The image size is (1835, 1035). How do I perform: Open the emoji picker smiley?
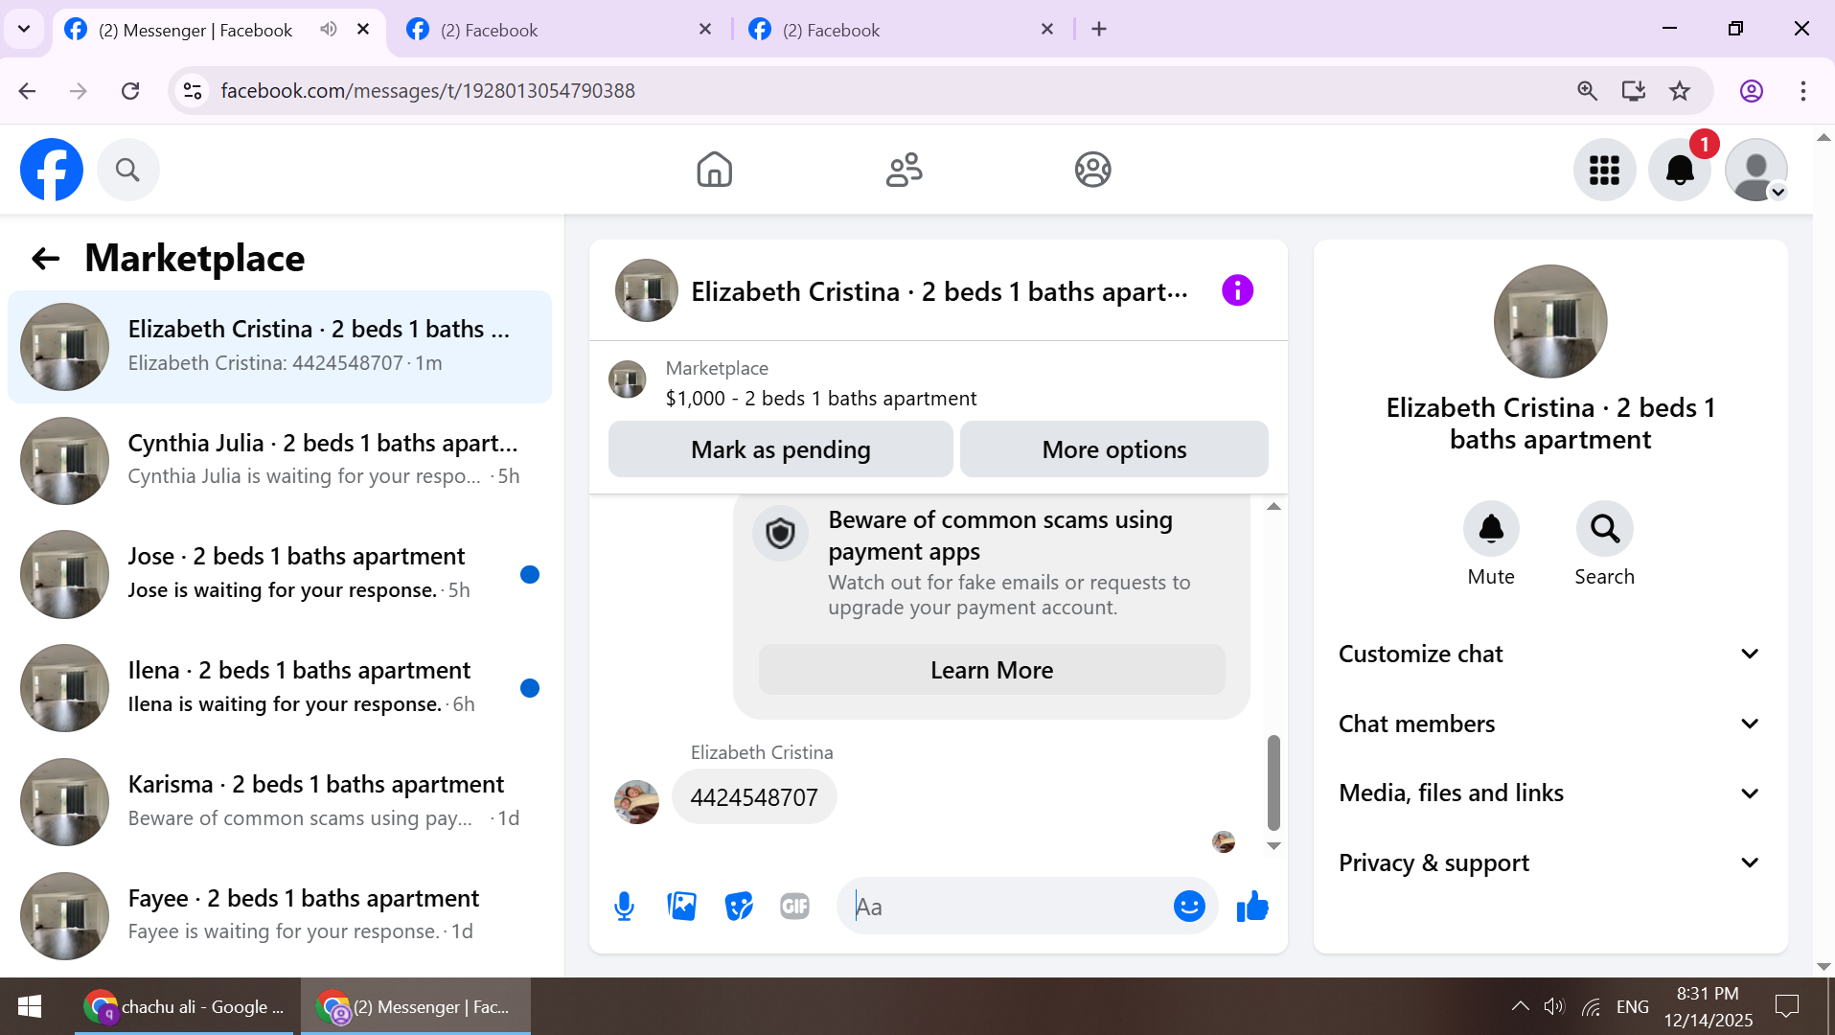click(1189, 906)
